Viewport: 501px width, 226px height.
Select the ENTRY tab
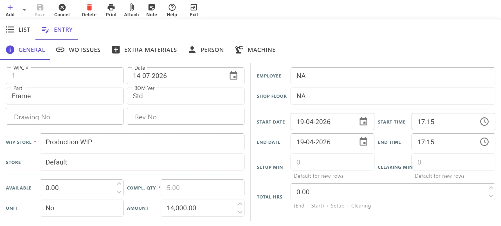[x=57, y=29]
